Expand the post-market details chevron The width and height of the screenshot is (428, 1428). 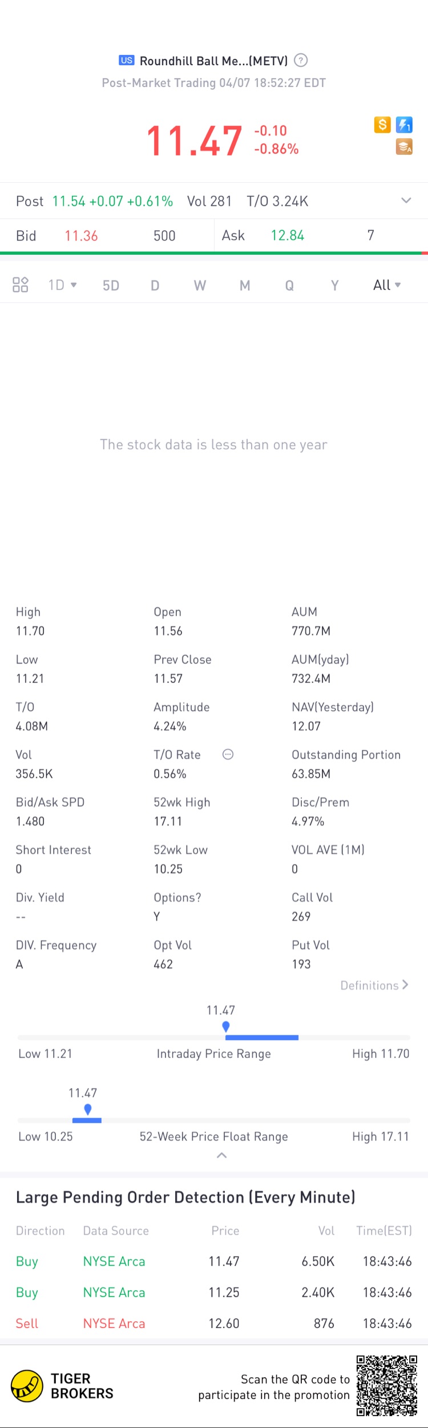(x=406, y=201)
